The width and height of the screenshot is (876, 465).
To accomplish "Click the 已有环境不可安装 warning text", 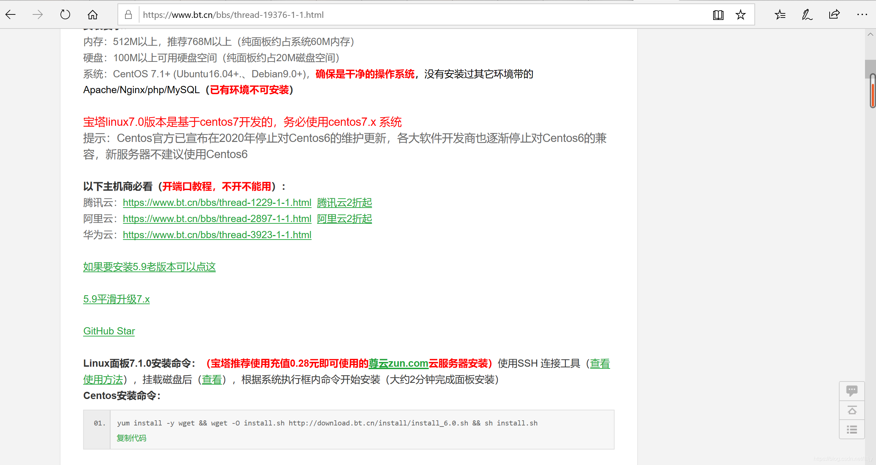I will [249, 90].
